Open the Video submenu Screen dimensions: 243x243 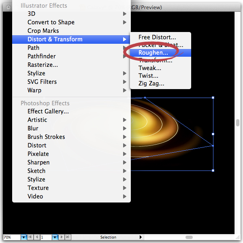click(x=71, y=196)
